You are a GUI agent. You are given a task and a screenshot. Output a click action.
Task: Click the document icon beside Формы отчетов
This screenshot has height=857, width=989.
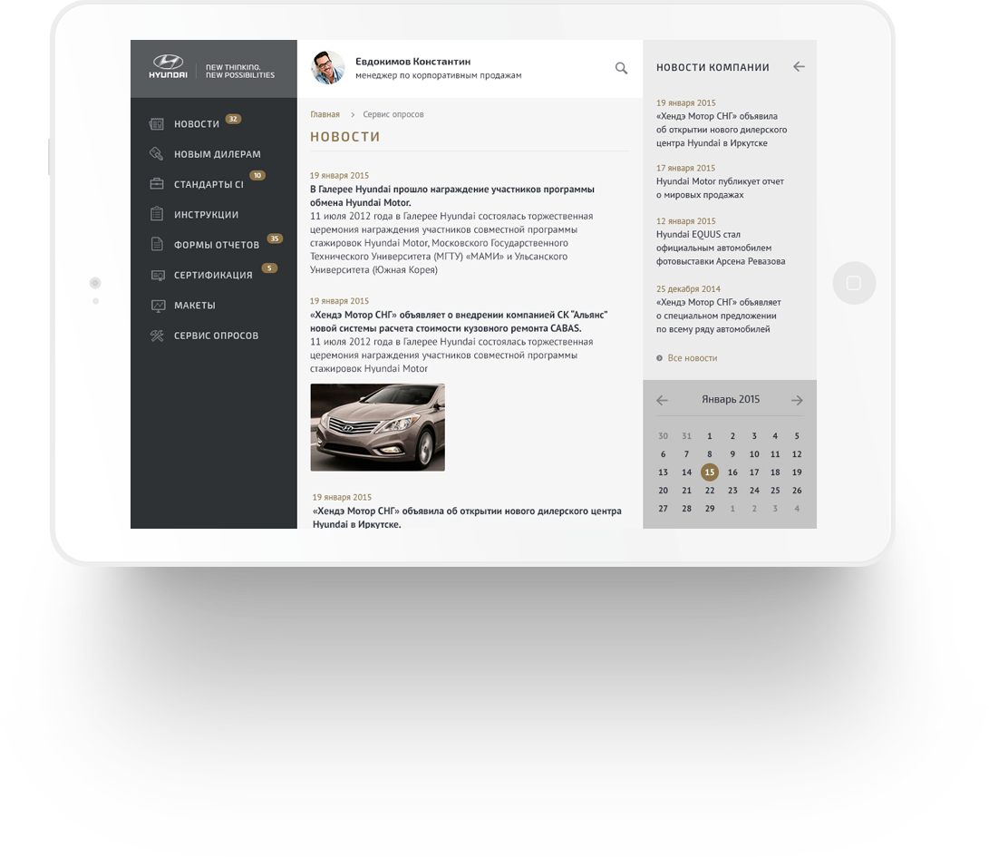157,244
